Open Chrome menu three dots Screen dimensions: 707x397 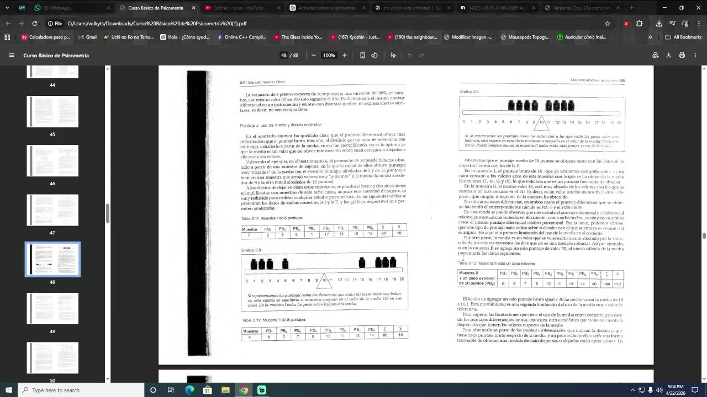699,23
